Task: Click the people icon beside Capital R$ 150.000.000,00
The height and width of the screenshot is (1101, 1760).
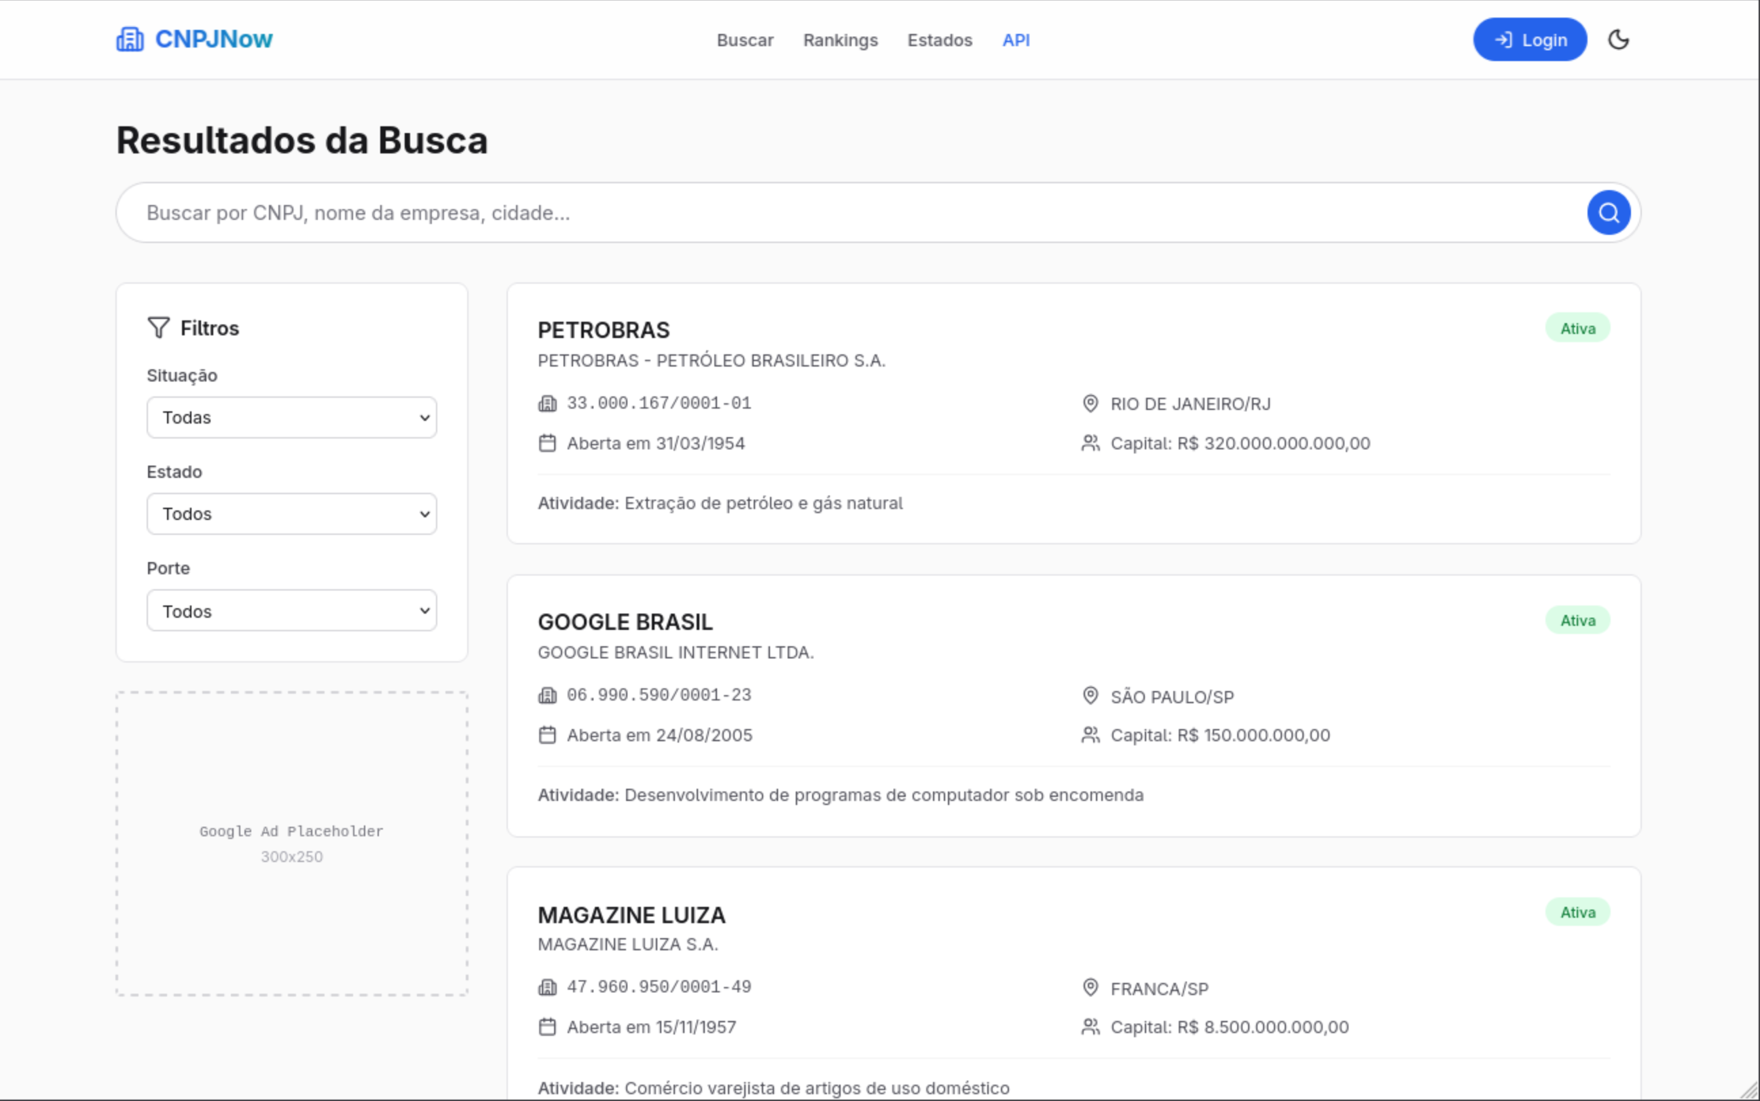Action: click(x=1090, y=734)
